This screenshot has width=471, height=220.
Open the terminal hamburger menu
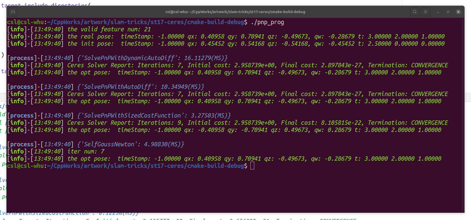426,12
